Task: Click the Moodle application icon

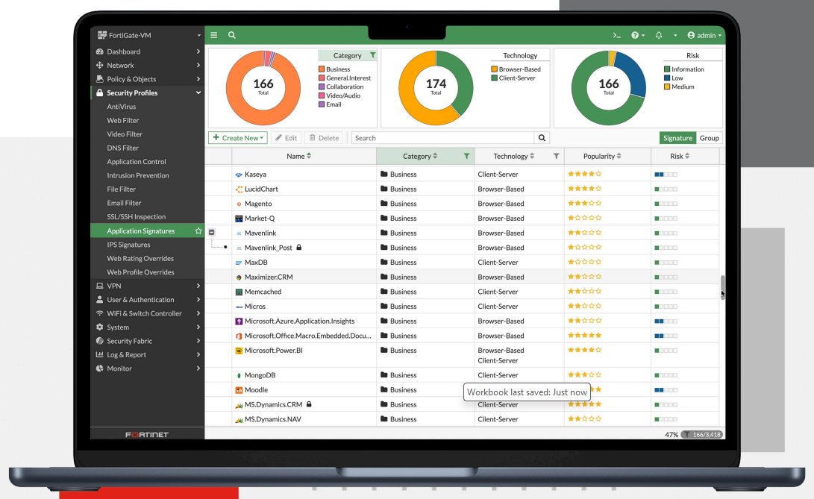Action: tap(239, 390)
